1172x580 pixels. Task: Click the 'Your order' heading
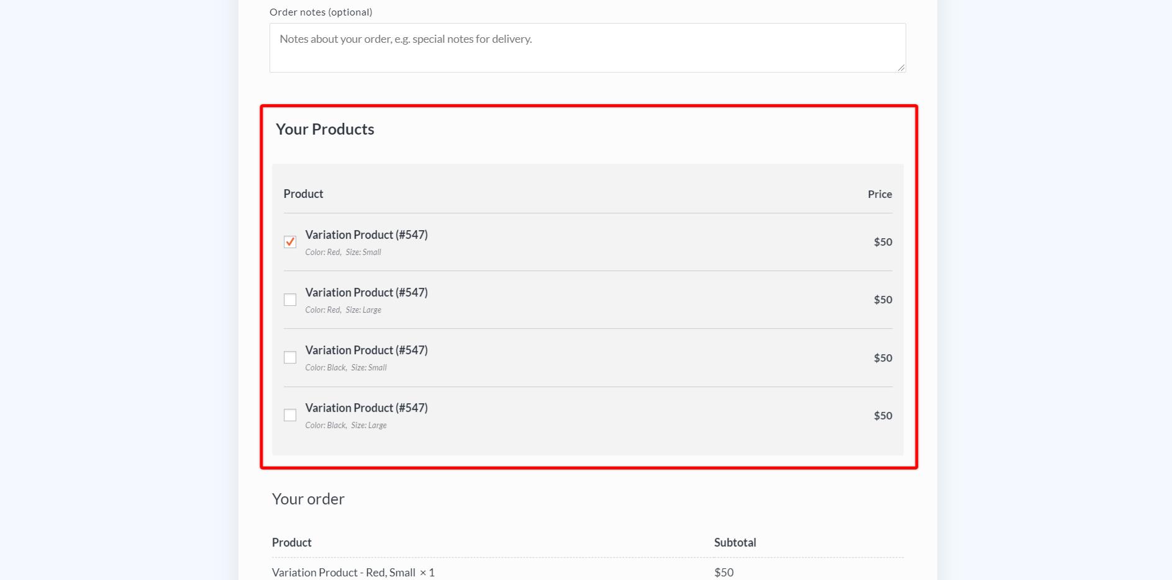coord(308,499)
